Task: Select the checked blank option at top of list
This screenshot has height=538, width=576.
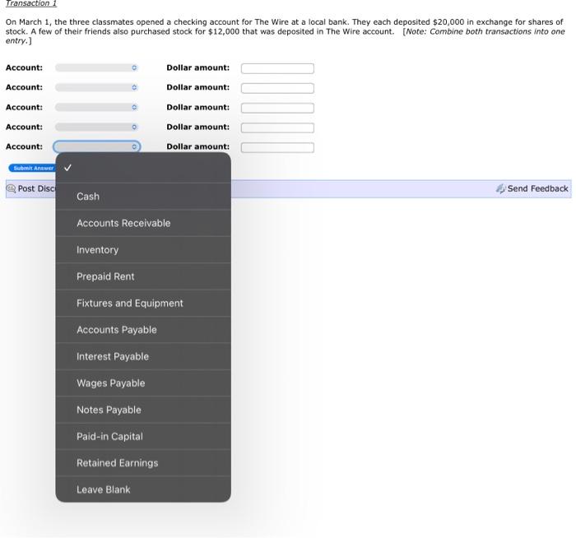Action: click(143, 168)
